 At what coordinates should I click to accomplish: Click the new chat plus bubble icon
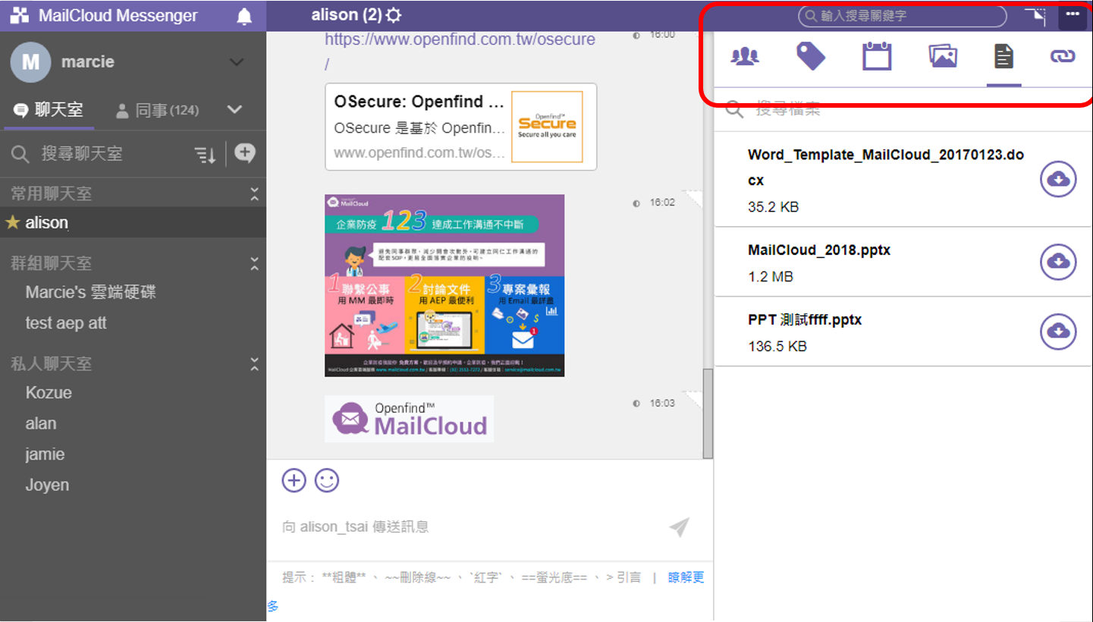(244, 154)
